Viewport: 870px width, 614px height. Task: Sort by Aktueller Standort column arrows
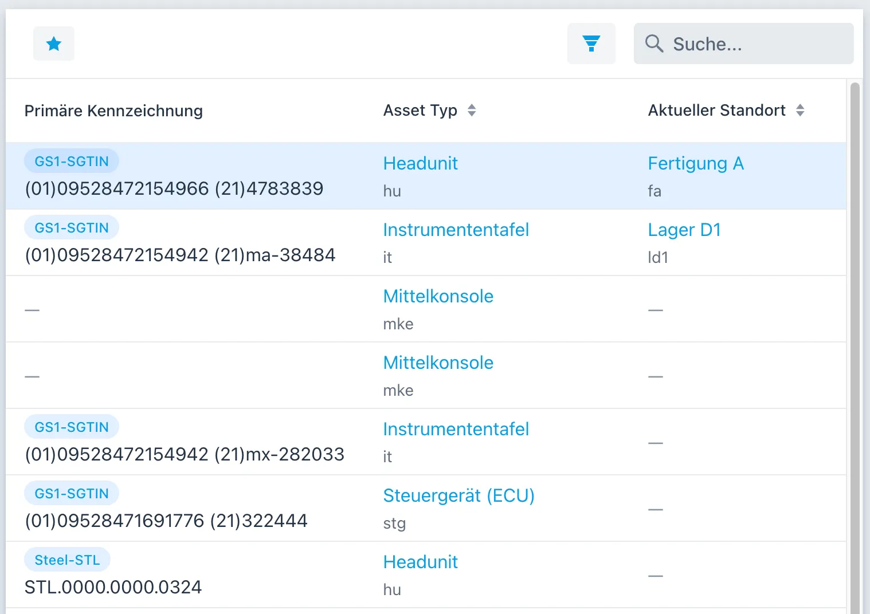(800, 111)
